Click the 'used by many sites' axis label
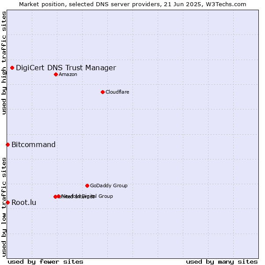Screen dimensions: 265x265 coord(222,262)
